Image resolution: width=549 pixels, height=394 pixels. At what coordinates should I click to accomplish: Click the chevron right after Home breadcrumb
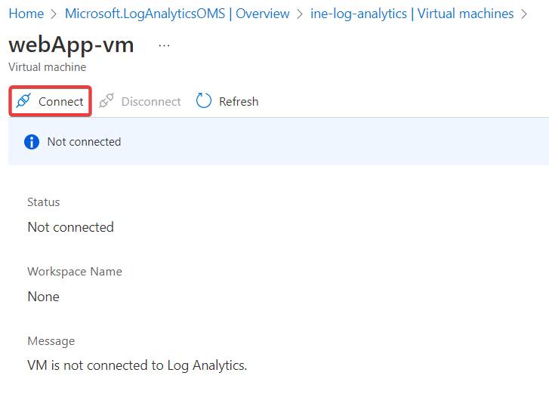(54, 14)
